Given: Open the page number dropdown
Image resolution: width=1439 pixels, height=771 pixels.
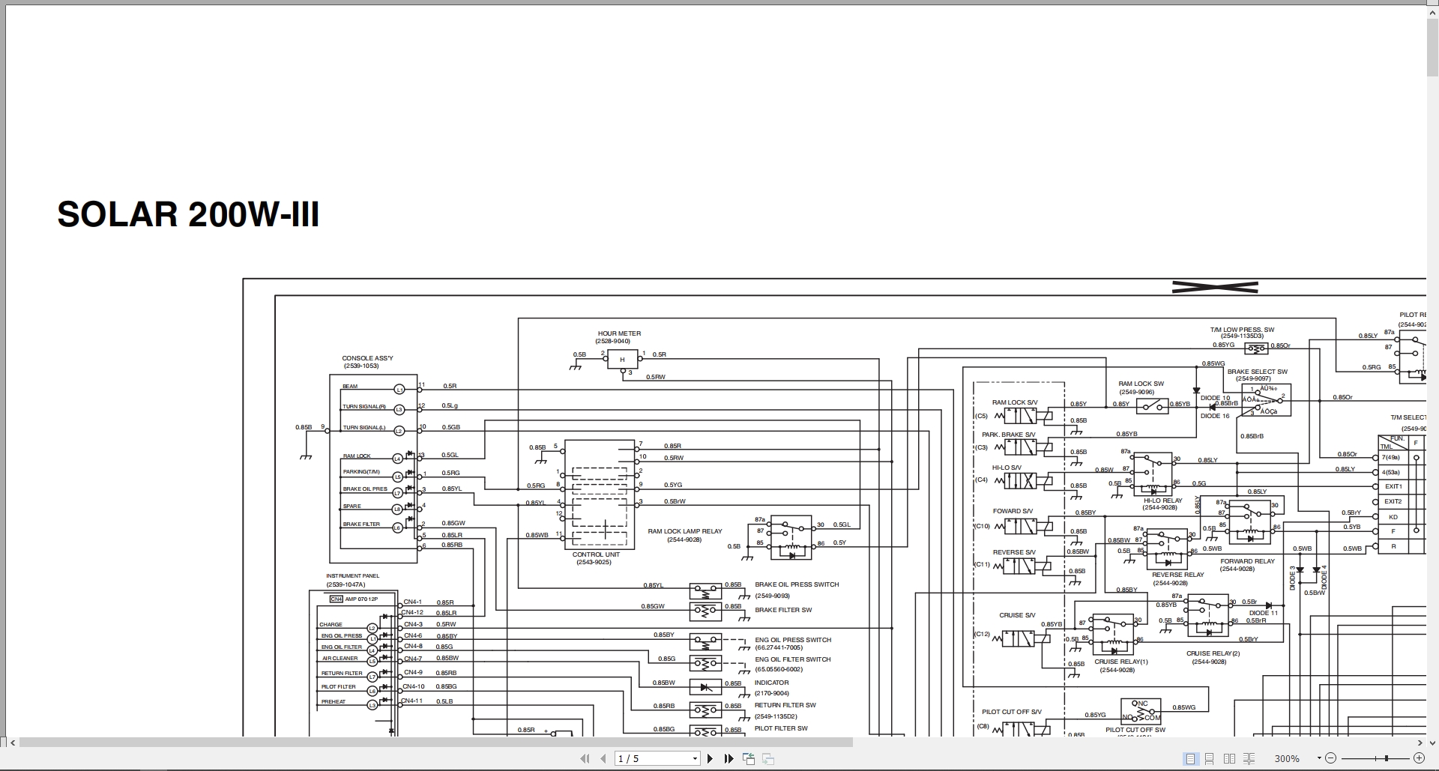Looking at the screenshot, I should point(693,758).
